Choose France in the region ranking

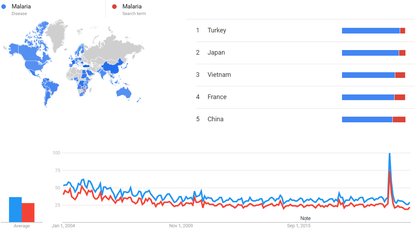pyautogui.click(x=217, y=97)
